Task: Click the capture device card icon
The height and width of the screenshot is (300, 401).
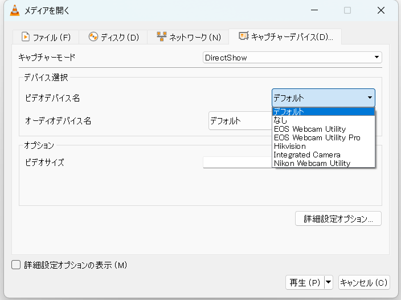Action: click(243, 37)
